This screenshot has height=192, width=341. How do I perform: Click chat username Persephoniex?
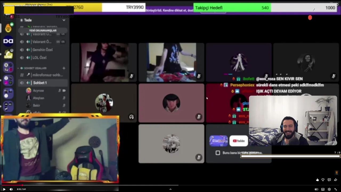tap(242, 85)
